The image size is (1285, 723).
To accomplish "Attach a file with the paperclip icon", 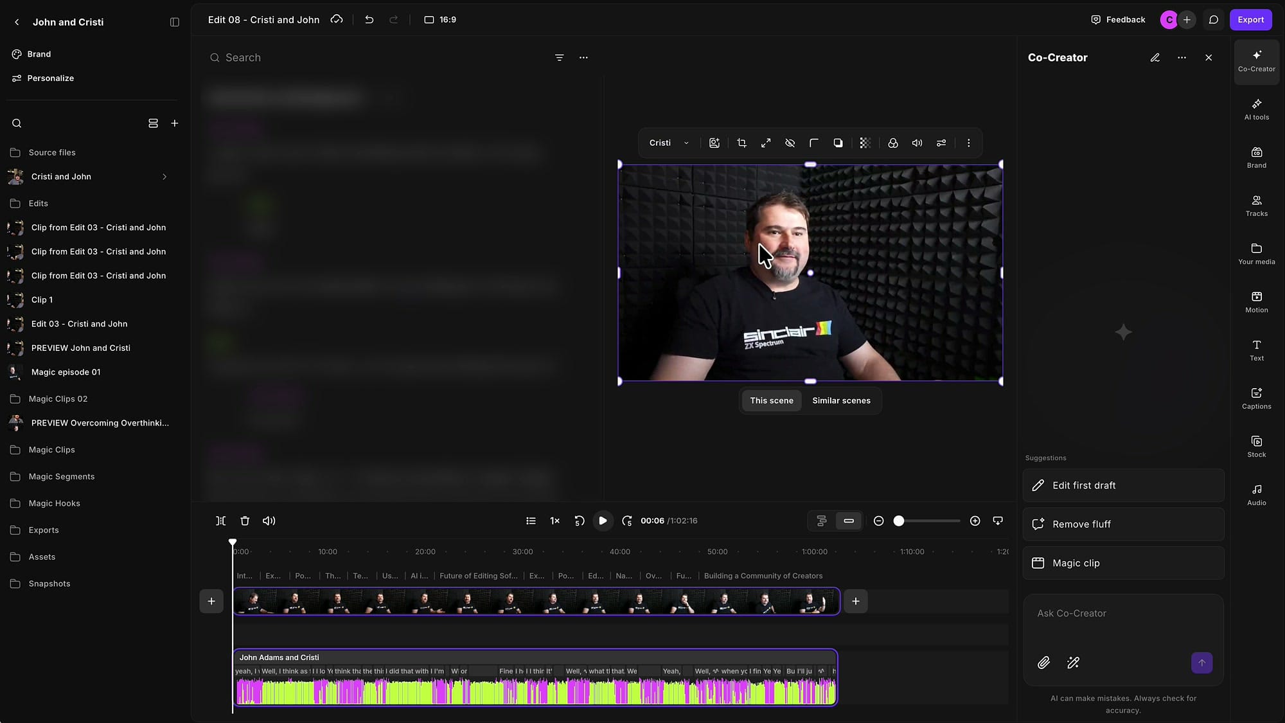I will [1044, 663].
